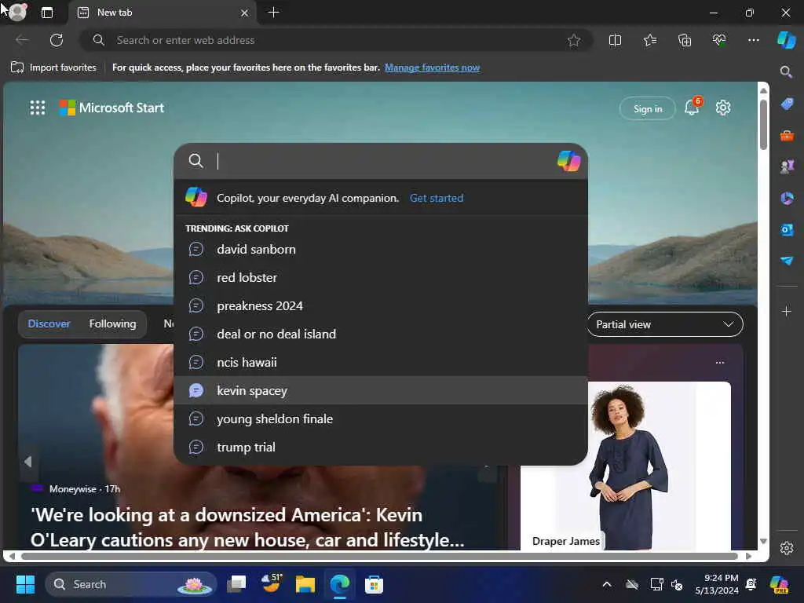
Task: Select the red lobster suggestion
Action: point(381,277)
